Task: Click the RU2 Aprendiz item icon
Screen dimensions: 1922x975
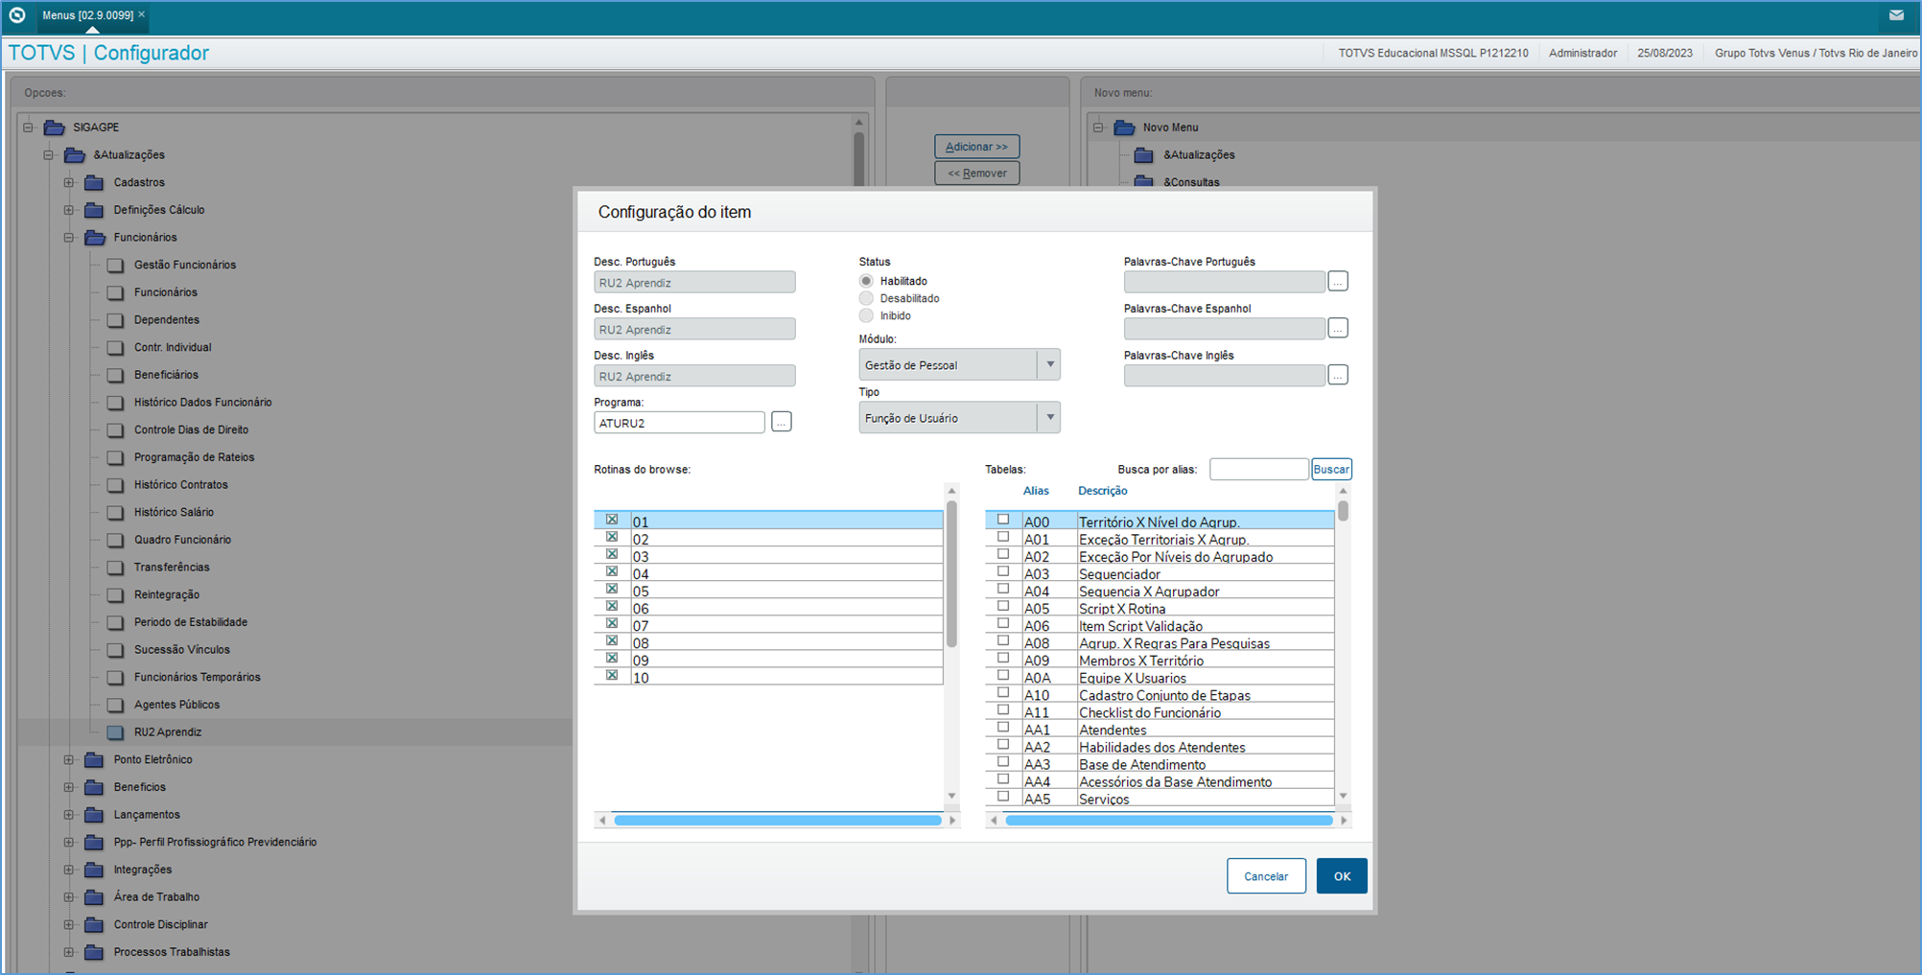Action: click(x=115, y=732)
